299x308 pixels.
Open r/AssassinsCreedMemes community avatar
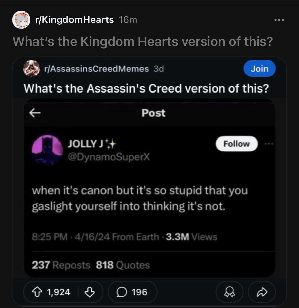click(x=31, y=69)
